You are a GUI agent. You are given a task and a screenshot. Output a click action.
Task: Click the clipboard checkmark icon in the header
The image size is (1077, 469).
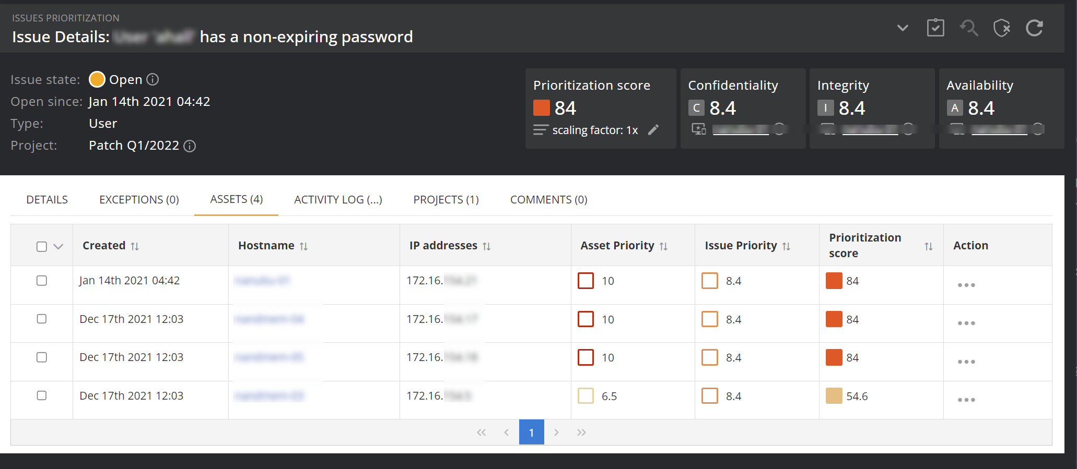[x=935, y=28]
